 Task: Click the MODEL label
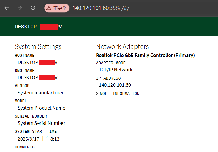tap(21, 101)
